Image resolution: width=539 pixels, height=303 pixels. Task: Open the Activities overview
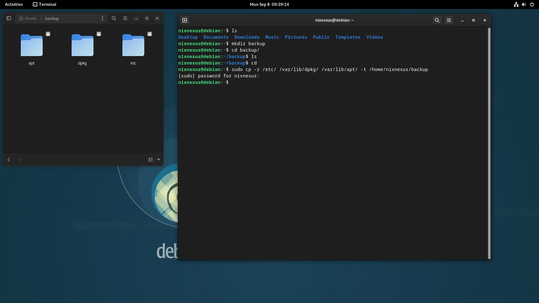coord(14,4)
